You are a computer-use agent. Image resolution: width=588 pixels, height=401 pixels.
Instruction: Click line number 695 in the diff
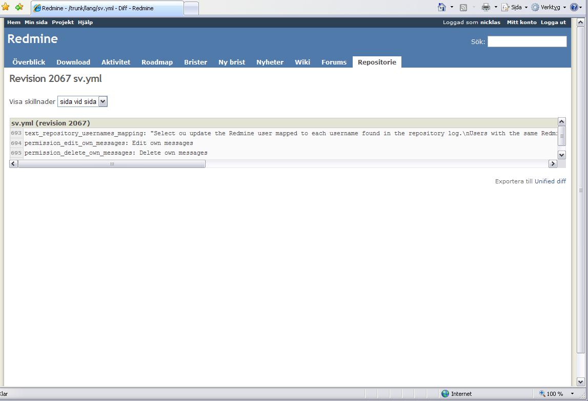16,153
